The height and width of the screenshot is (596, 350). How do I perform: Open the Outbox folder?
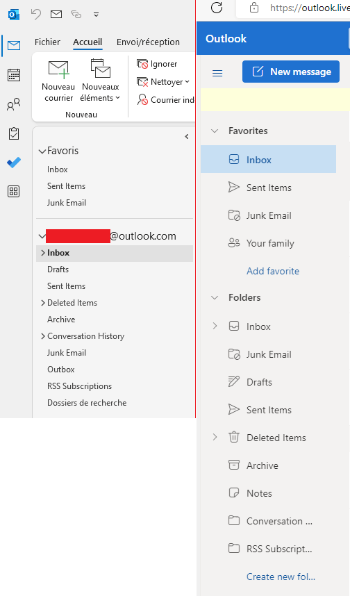point(61,370)
